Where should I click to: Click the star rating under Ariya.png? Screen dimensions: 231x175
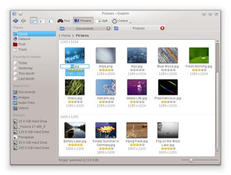[x=106, y=70]
